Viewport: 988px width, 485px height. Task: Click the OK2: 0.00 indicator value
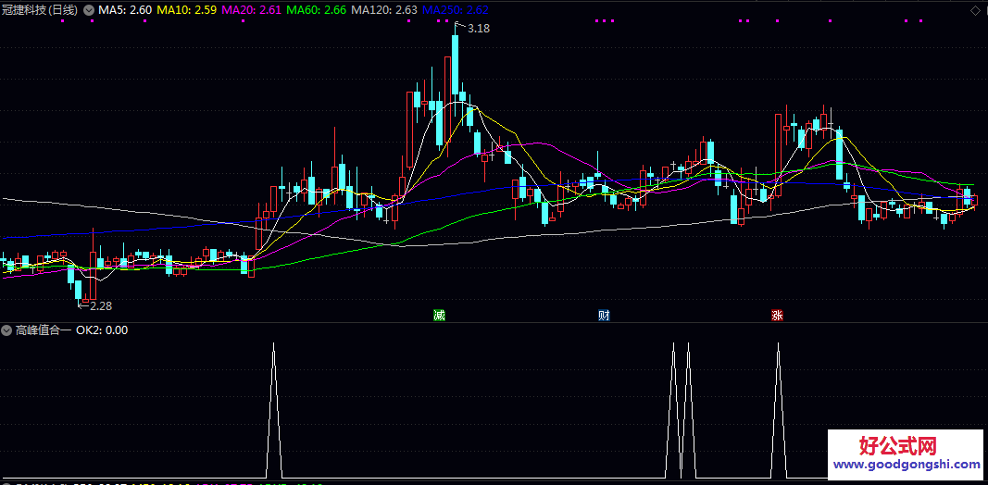coord(103,330)
